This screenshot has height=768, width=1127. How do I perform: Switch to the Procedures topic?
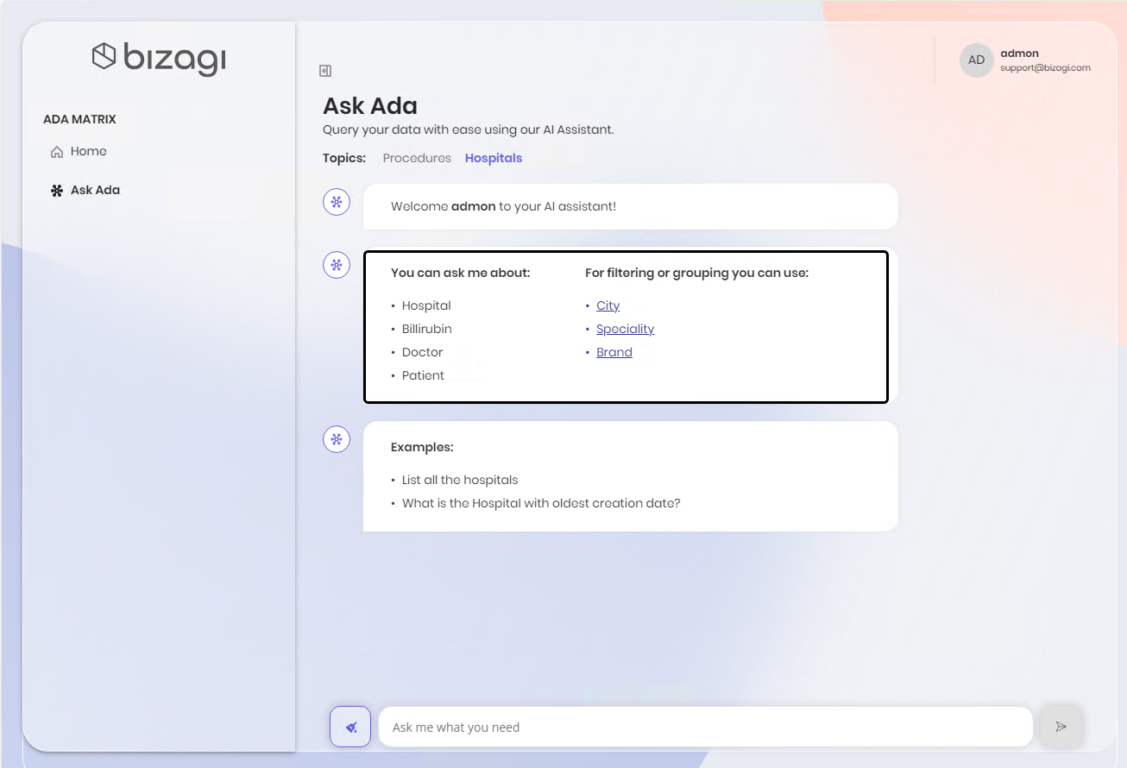click(417, 159)
